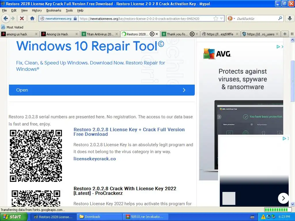Close the 'among us hack' tab
This screenshot has height=221, width=295.
pos(36,34)
